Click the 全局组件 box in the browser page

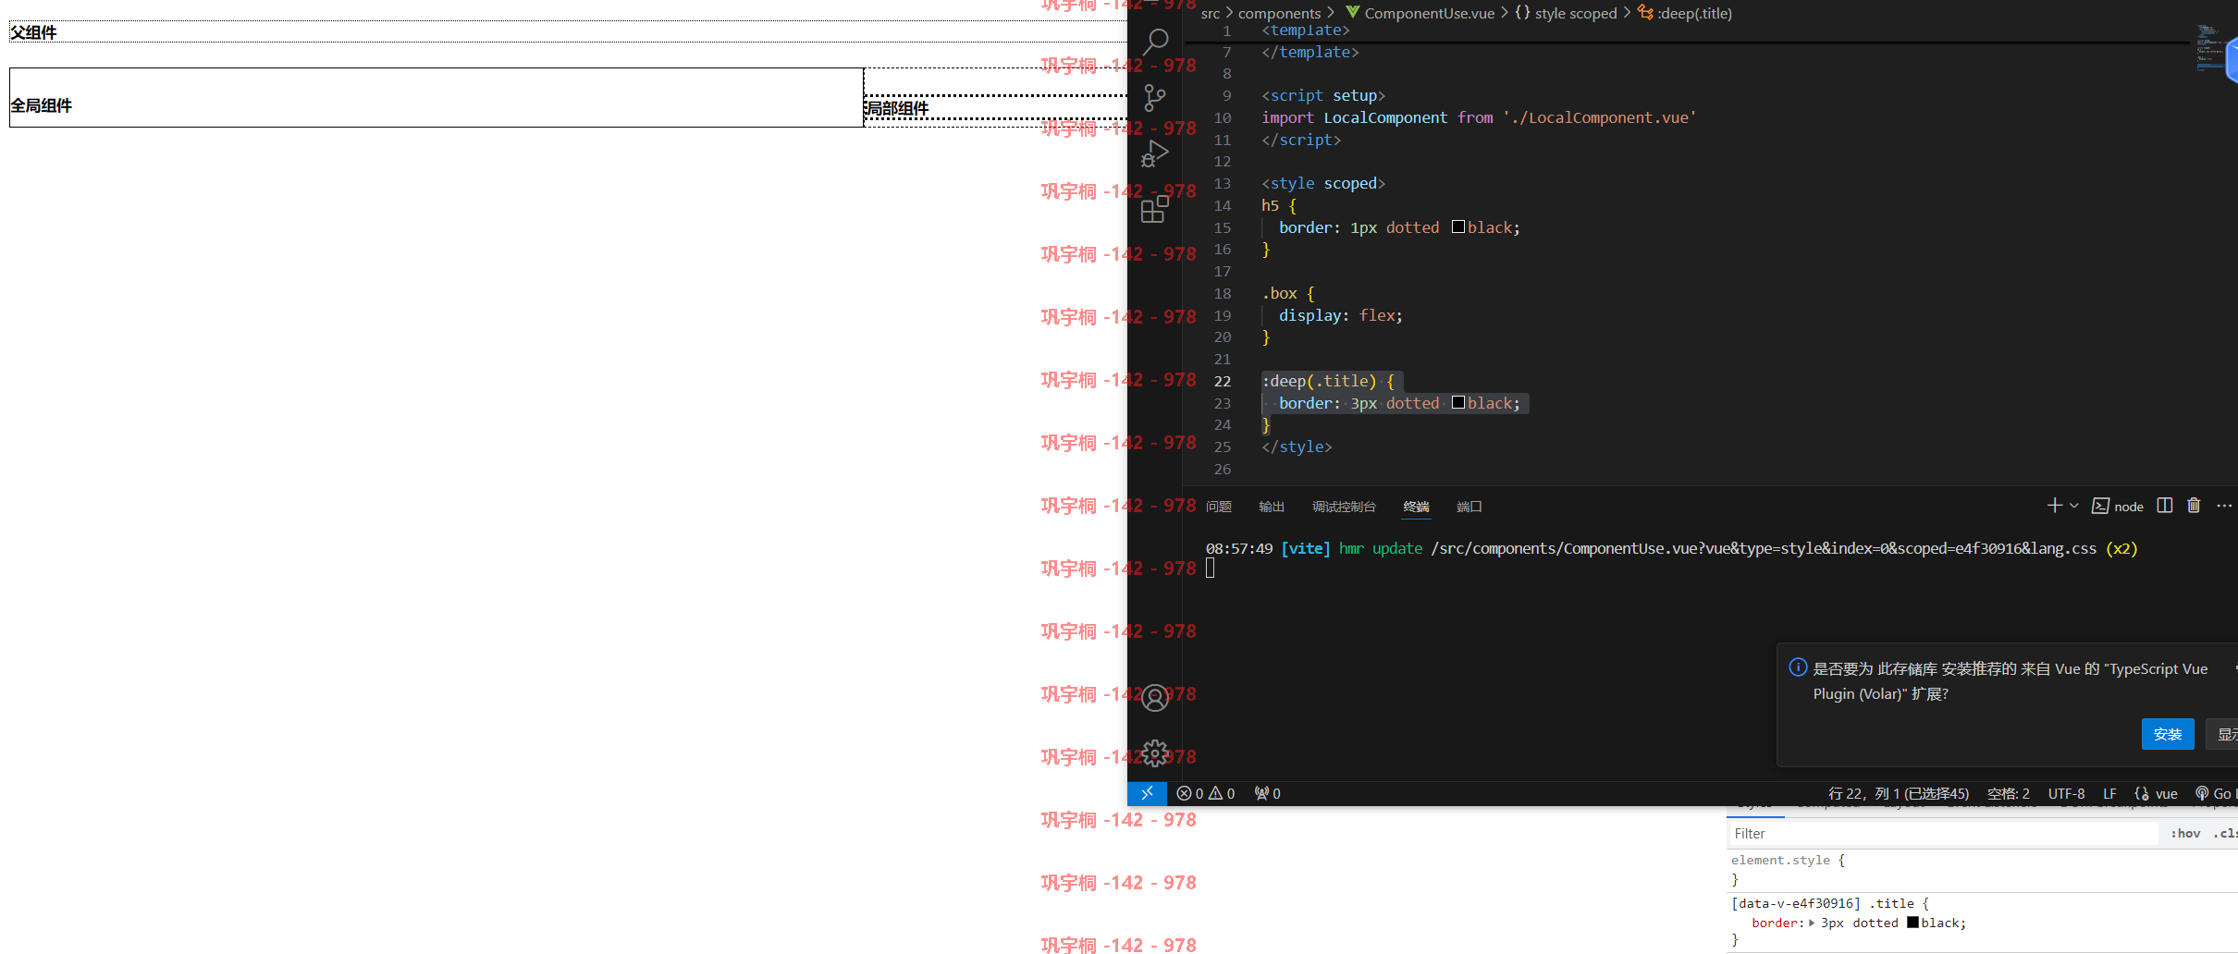click(x=437, y=98)
